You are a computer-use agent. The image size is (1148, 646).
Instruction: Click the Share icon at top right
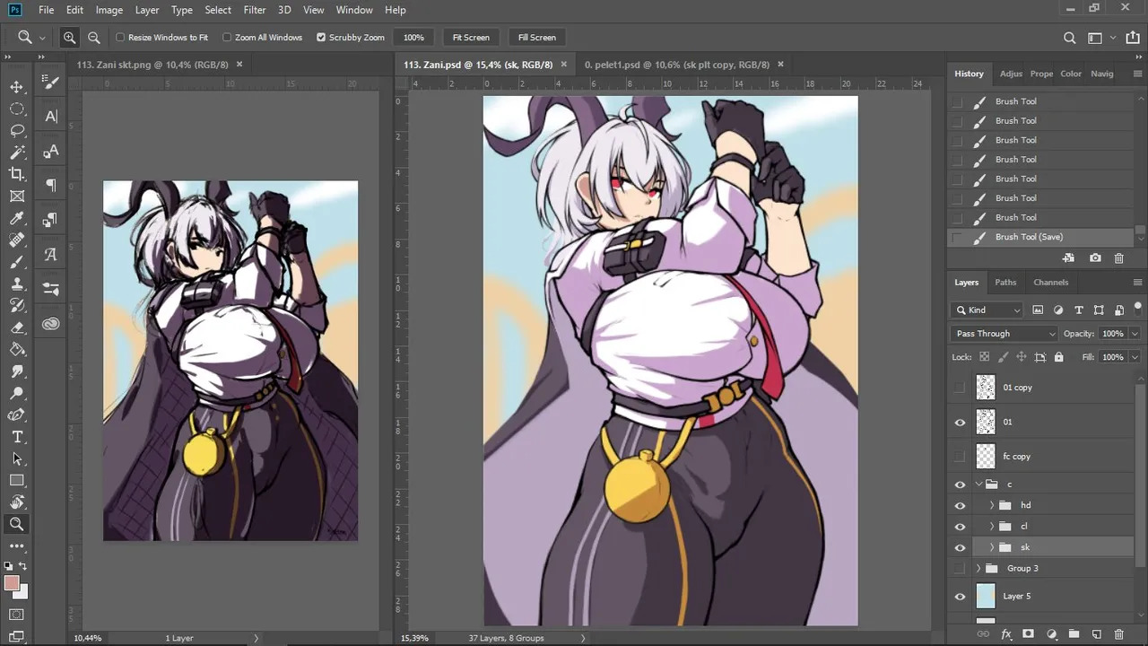coord(1134,38)
